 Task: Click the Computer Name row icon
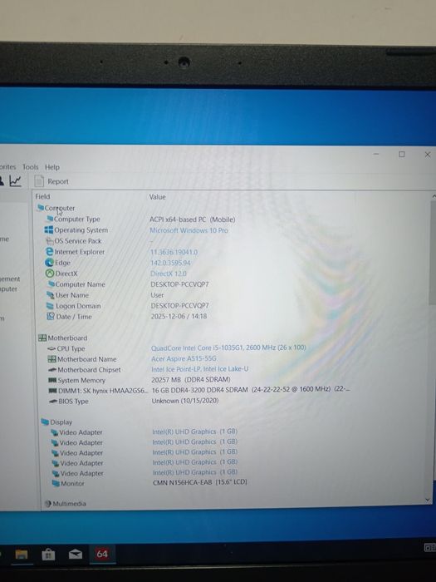(x=51, y=284)
